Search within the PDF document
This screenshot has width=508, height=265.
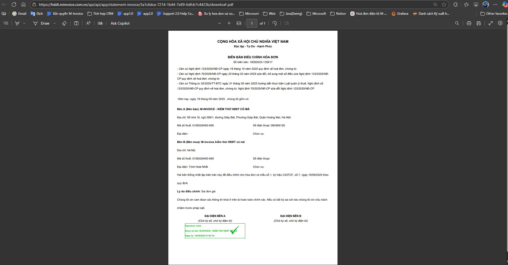pyautogui.click(x=457, y=23)
